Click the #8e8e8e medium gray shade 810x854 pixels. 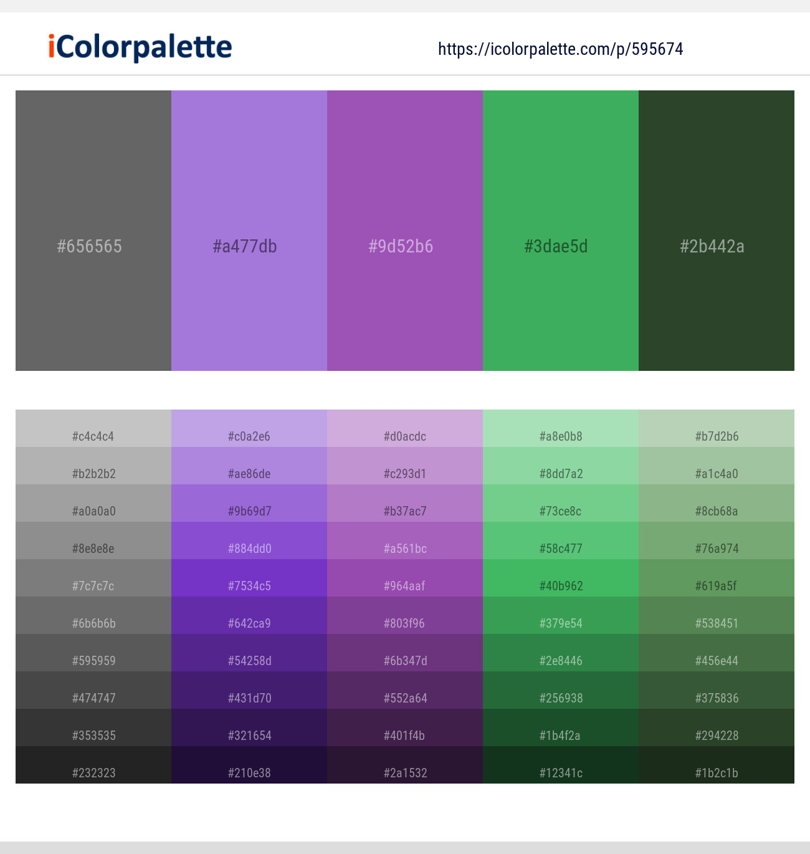tap(93, 540)
